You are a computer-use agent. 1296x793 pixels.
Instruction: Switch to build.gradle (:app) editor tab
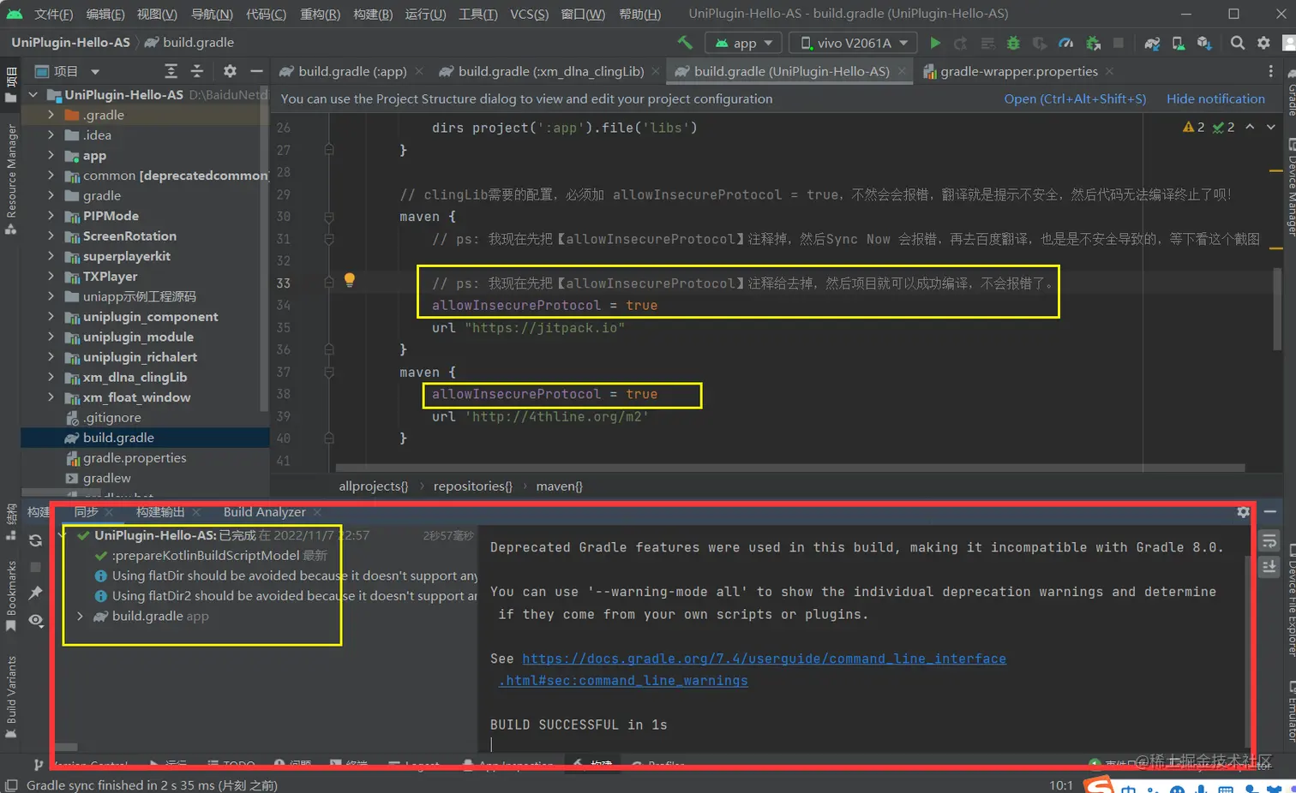pyautogui.click(x=351, y=71)
